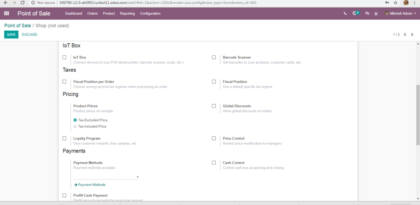The image size is (420, 205).
Task: Open activities clock icon with badge
Action: tap(356, 13)
